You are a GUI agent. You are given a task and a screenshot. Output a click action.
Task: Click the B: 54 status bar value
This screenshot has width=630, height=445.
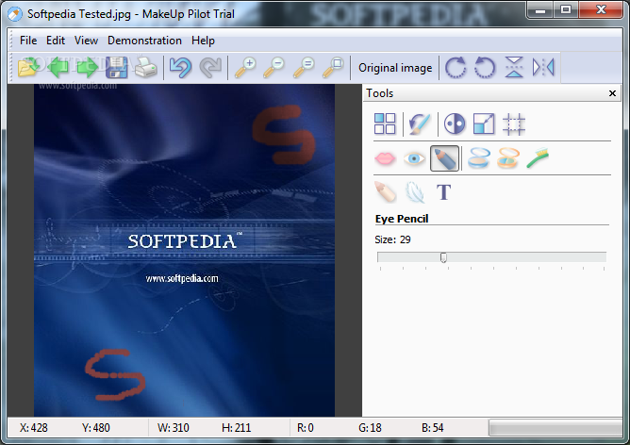(x=432, y=428)
